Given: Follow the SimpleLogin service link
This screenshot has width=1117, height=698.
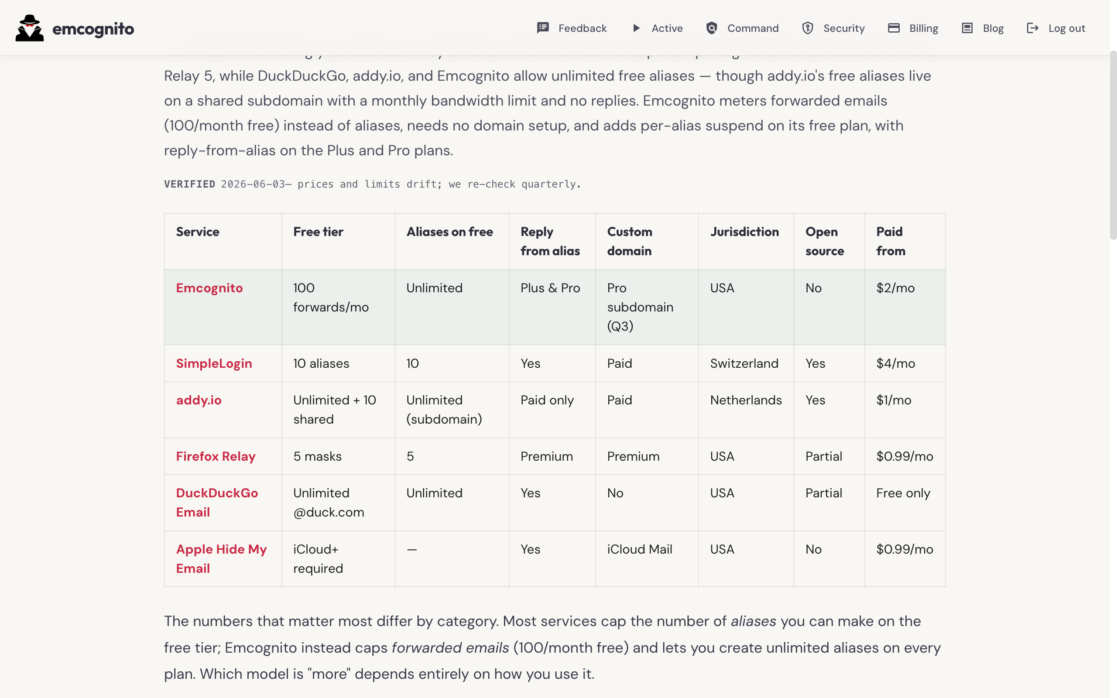Looking at the screenshot, I should pyautogui.click(x=214, y=363).
